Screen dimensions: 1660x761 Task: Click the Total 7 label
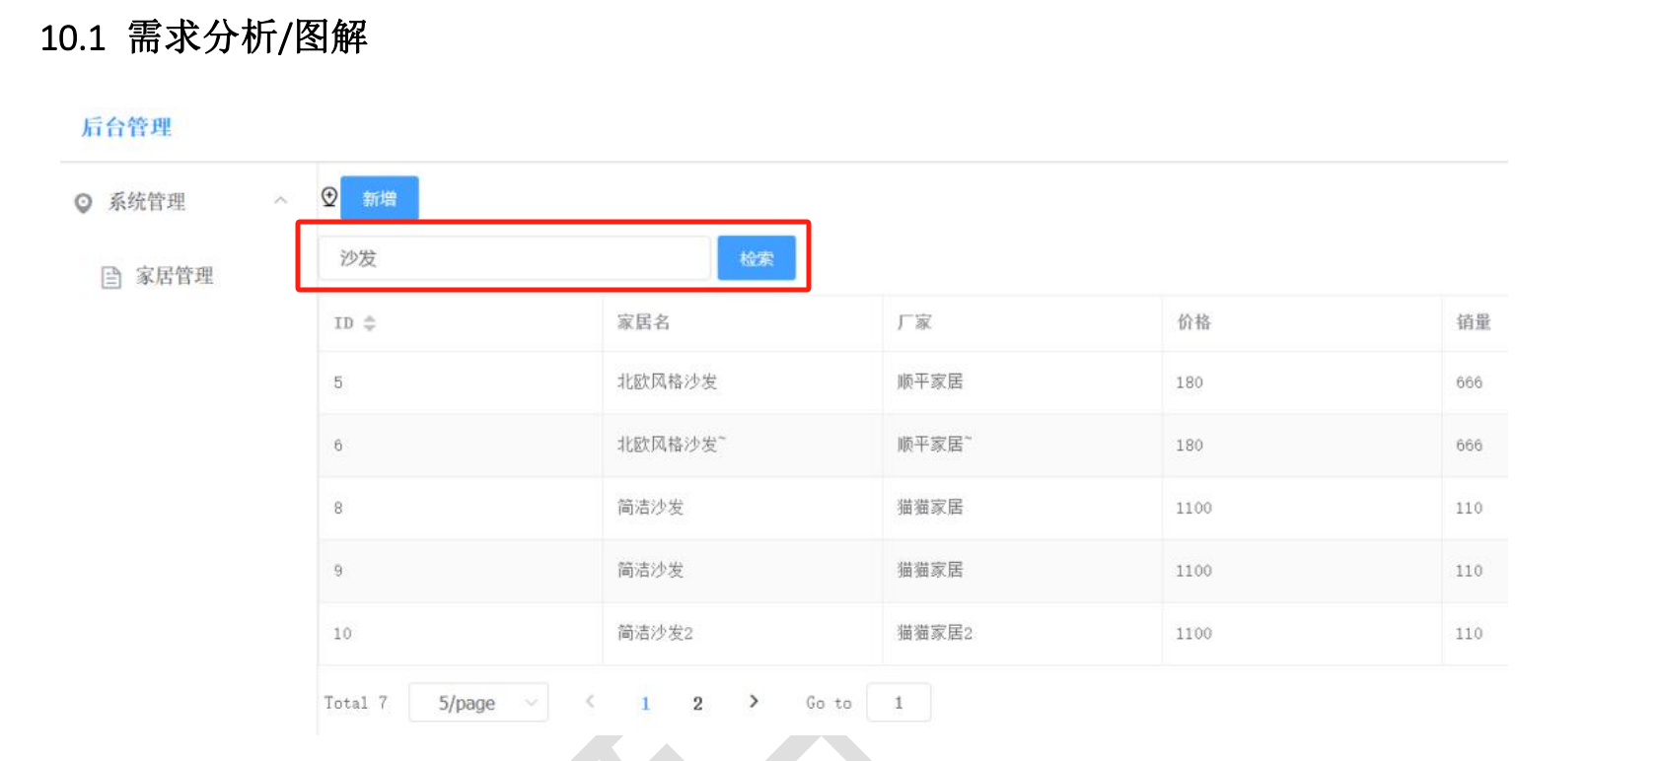click(355, 703)
